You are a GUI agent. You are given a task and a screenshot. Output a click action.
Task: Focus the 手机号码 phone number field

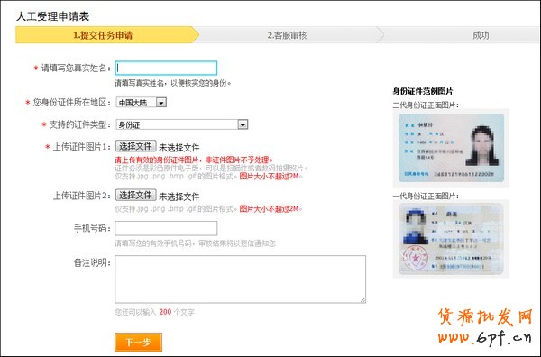[x=166, y=228]
